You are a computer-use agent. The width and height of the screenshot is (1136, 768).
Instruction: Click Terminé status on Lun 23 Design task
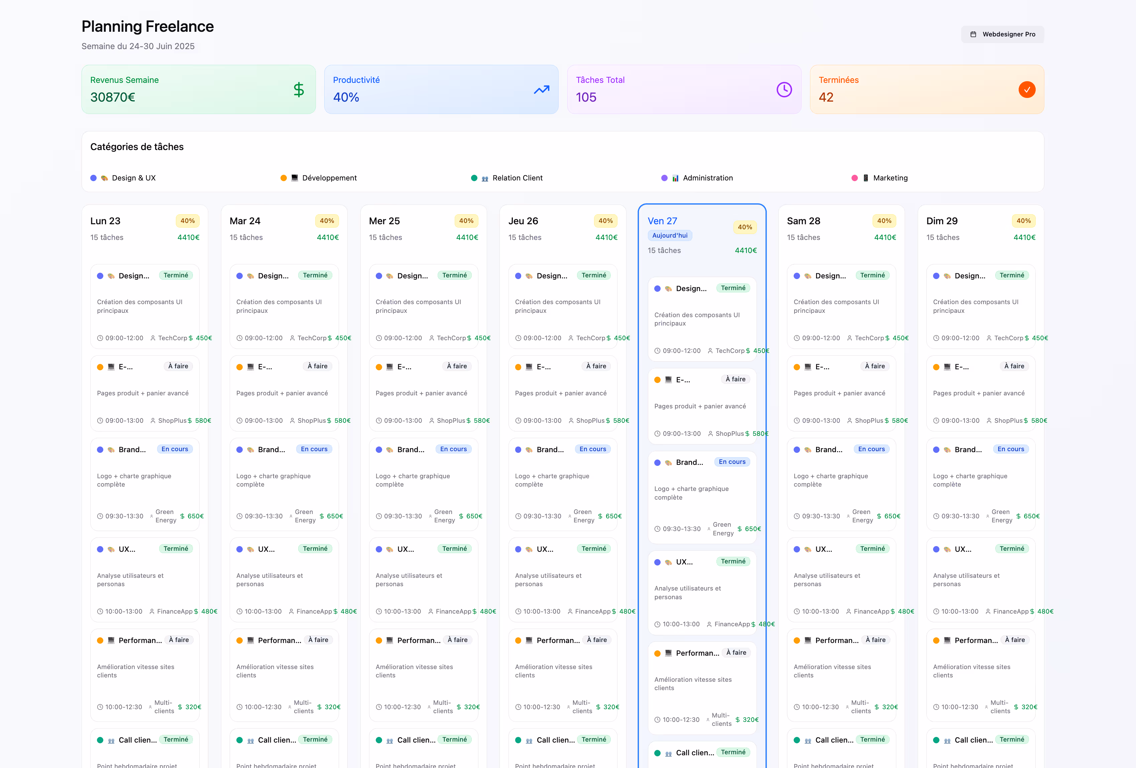(x=176, y=275)
